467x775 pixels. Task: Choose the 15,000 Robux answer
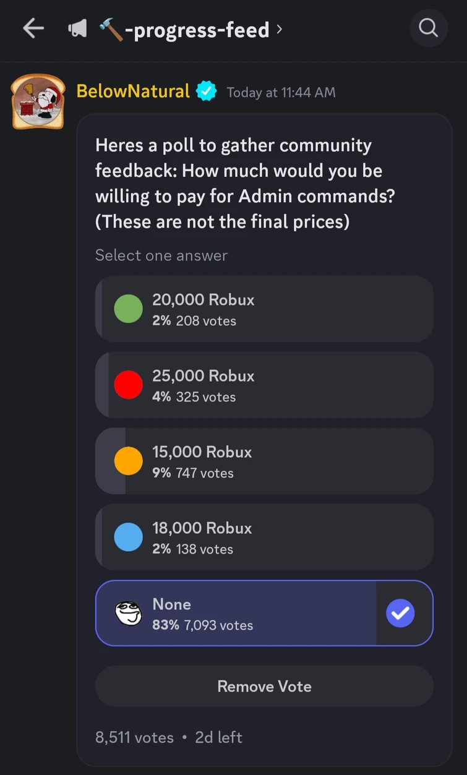[264, 461]
